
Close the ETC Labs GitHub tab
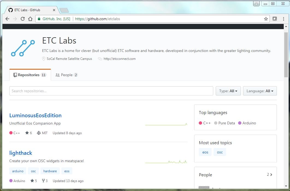click(54, 10)
